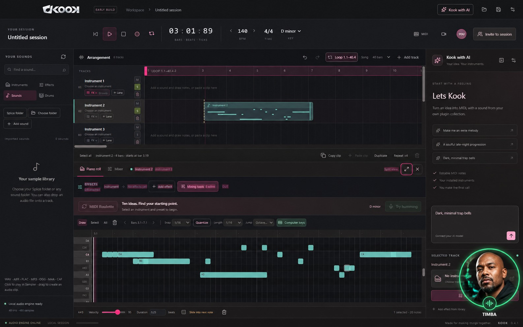
Task: Toggle the transport loop button
Action: (152, 34)
